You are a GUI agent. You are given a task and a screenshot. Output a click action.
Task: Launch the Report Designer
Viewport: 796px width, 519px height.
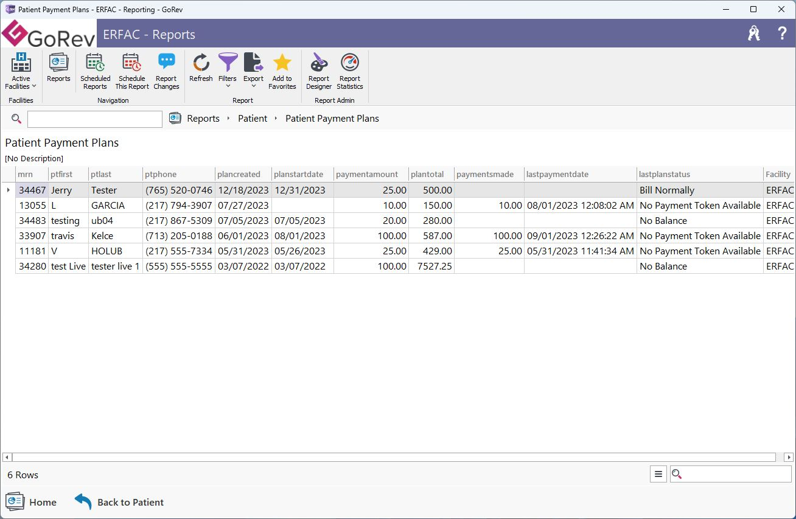pyautogui.click(x=319, y=71)
